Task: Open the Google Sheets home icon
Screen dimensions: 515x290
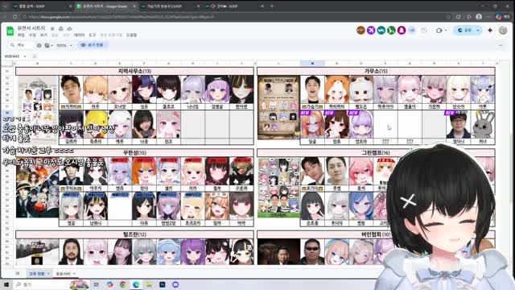Action: pyautogui.click(x=10, y=31)
